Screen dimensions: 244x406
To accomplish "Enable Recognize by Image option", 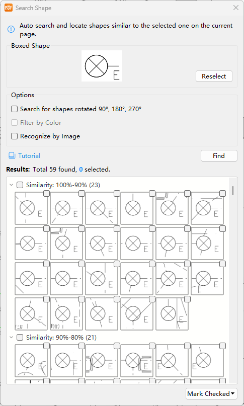I will tap(14, 136).
